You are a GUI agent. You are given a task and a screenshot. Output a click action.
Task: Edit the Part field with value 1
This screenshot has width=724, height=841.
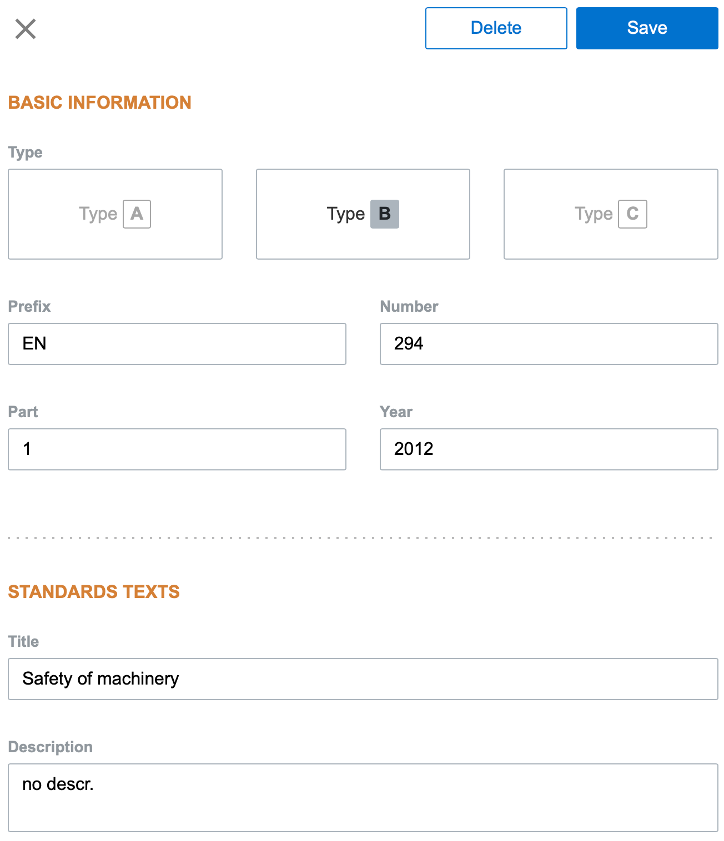pos(177,449)
